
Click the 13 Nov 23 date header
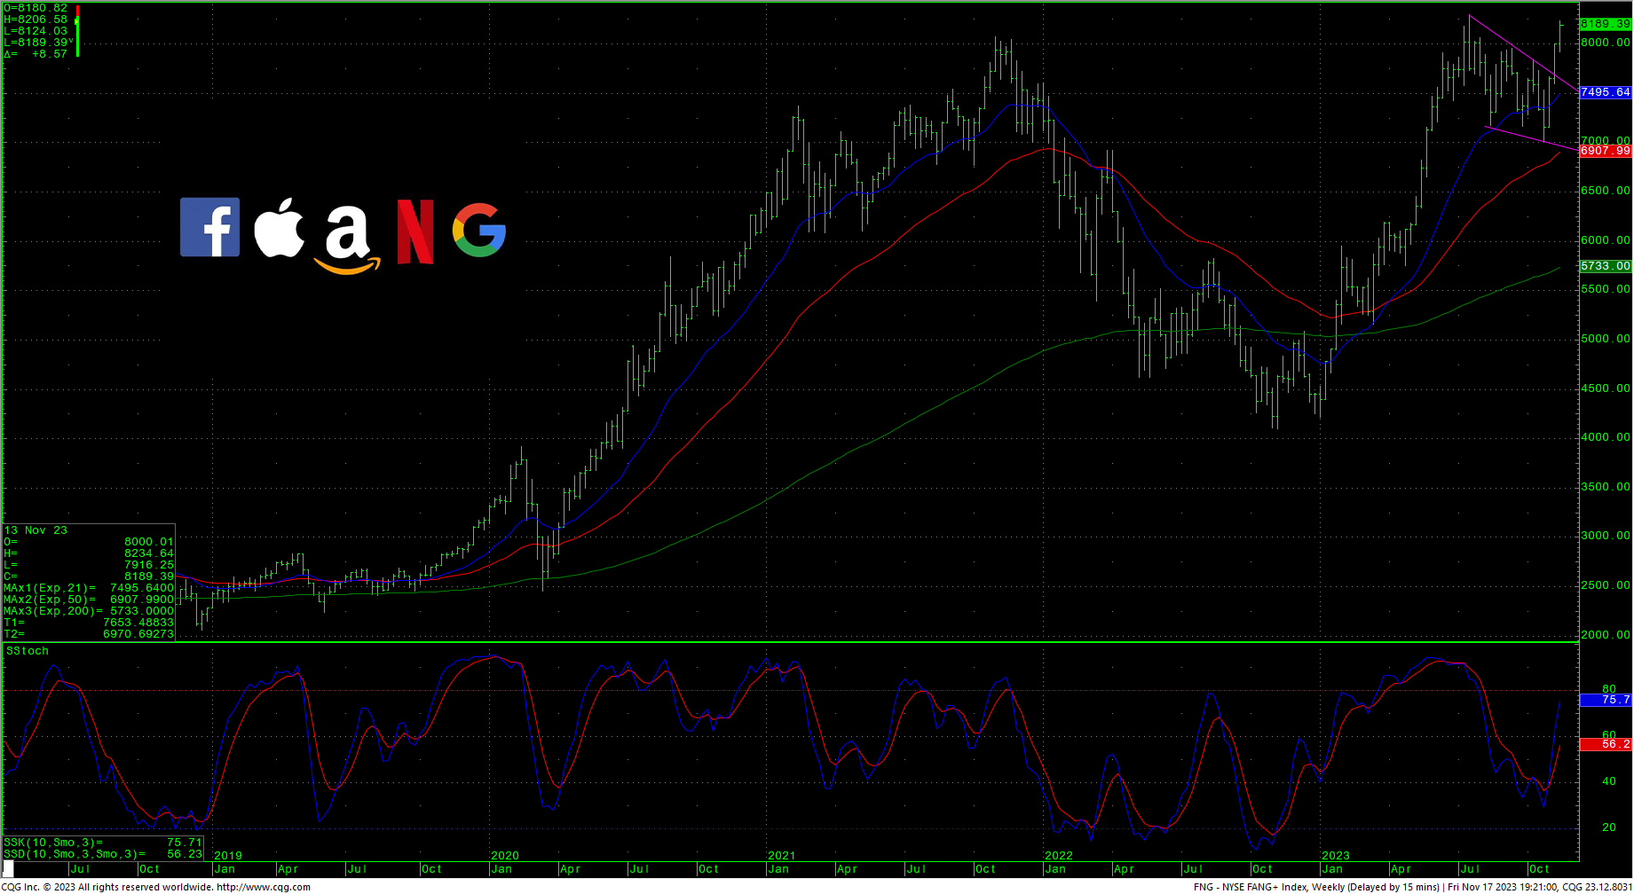point(36,530)
